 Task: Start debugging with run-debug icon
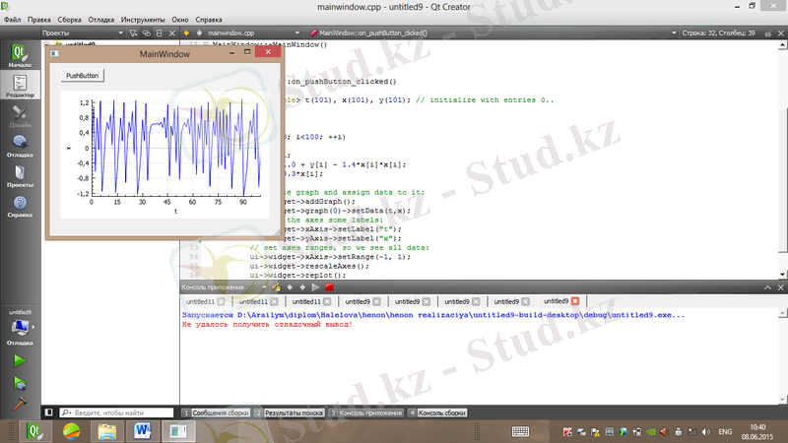[19, 381]
